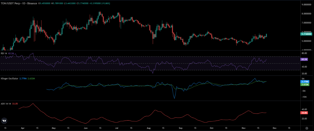Click 62.24 value in RSI legend
This screenshot has width=314, height=131.
click(11, 53)
